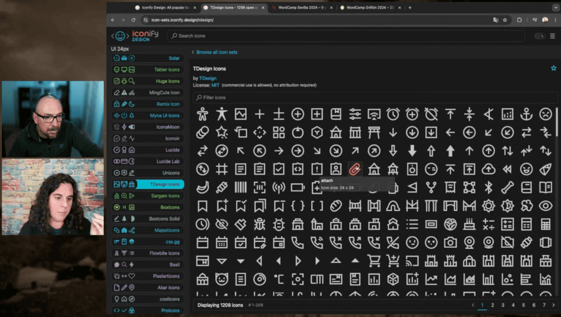Click the red attach paperclip icon
Screen dimensions: 561x317
(x=355, y=169)
